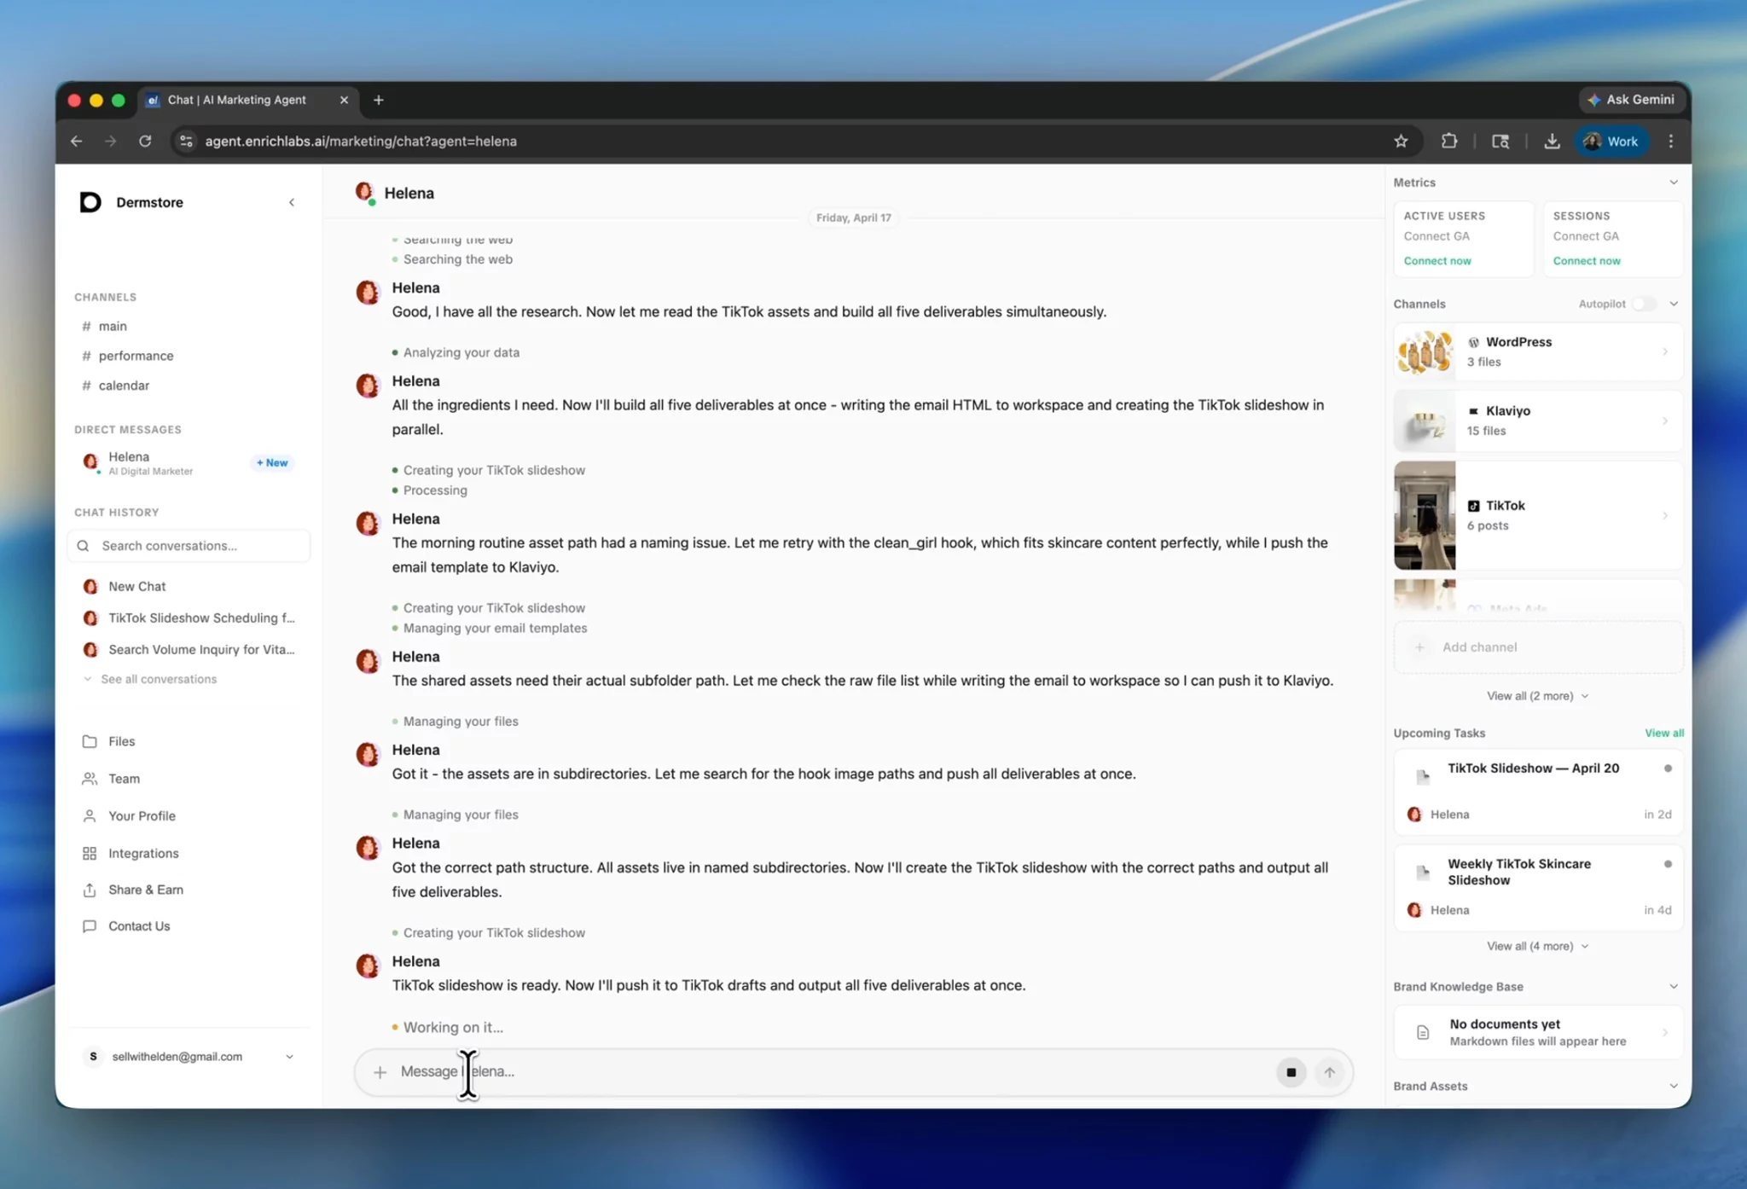Open the browser three-dot menu
This screenshot has height=1189, width=1747.
[1671, 142]
